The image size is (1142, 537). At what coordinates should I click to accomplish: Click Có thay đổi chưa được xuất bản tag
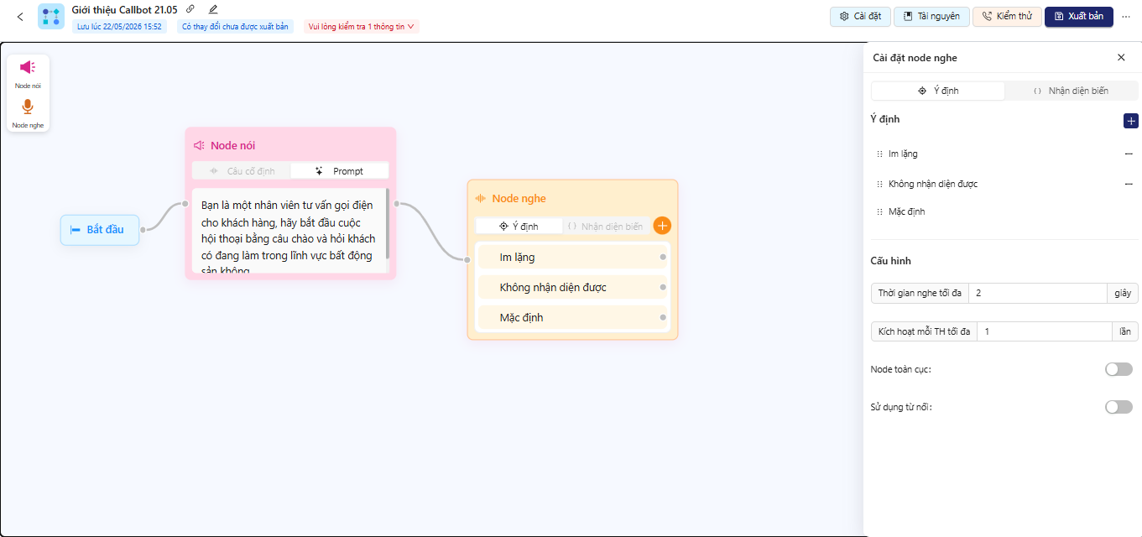coord(235,27)
